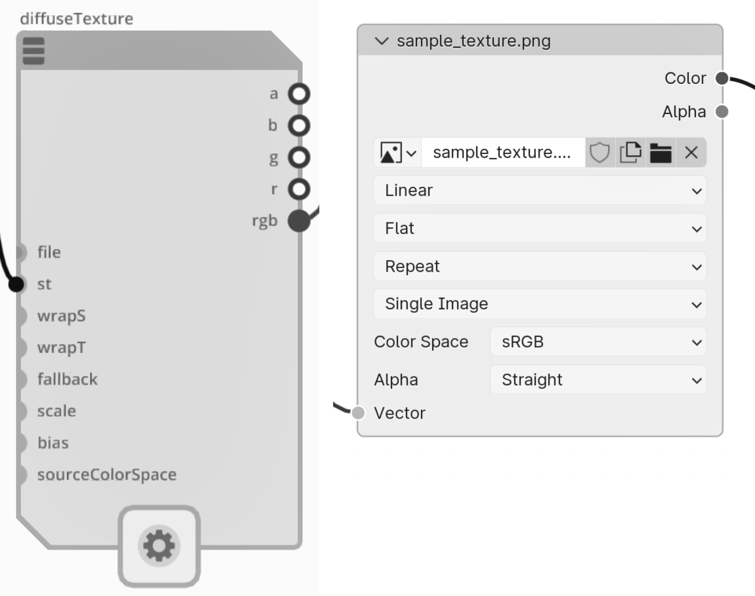Open settings via the gear icon on diffuseTexture
Screen dimensions: 755x596
point(159,547)
